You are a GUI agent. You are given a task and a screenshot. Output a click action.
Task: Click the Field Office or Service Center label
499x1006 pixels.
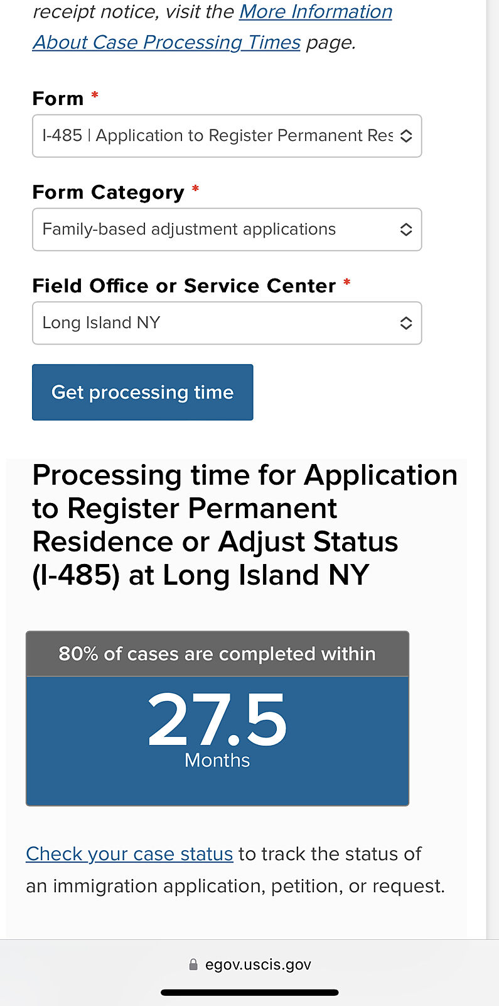point(184,286)
